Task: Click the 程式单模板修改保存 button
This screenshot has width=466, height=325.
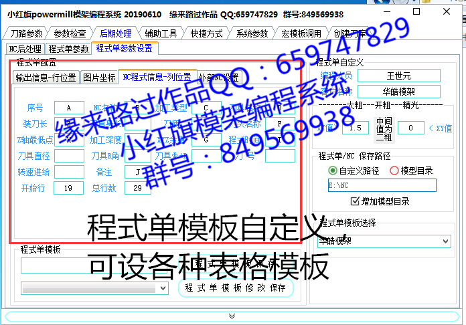Action: (236, 288)
